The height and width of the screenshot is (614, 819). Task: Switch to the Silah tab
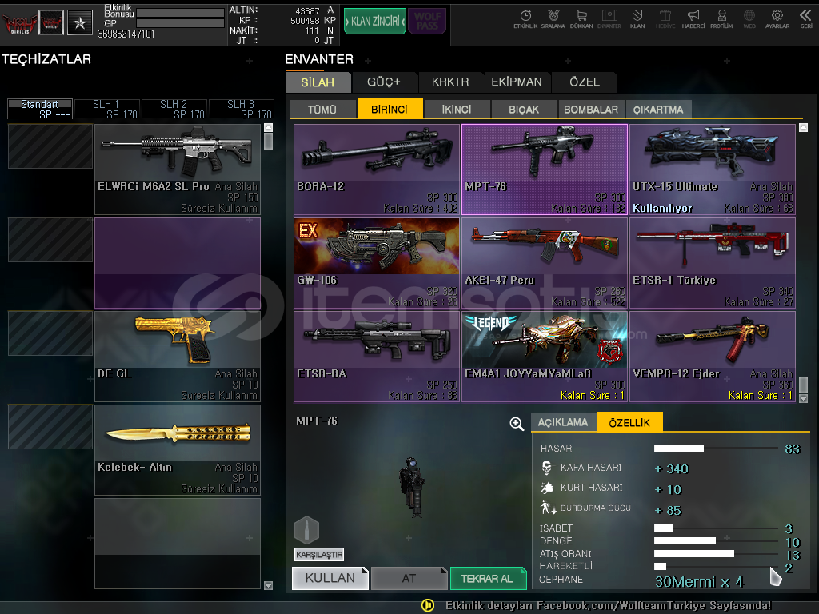(x=318, y=82)
